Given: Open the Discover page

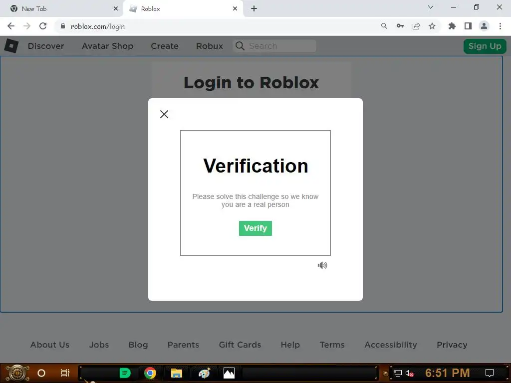Looking at the screenshot, I should pos(46,46).
